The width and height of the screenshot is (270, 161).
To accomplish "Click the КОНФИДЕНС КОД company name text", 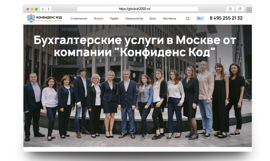I will pos(49,17).
